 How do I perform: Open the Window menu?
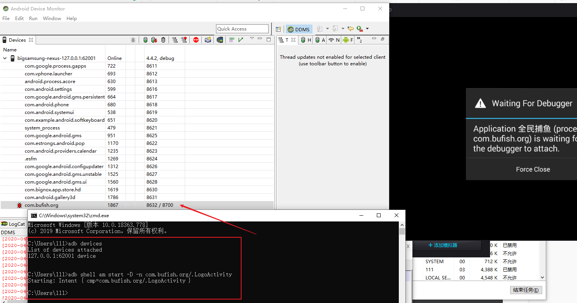pos(52,18)
